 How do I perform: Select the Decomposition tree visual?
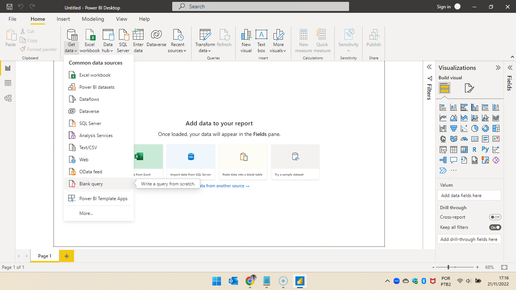click(443, 160)
